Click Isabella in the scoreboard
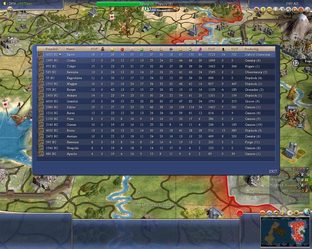 [295, 191]
